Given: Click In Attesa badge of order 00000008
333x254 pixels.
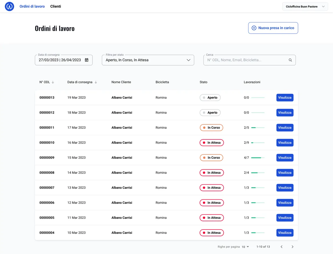Looking at the screenshot, I should [x=212, y=173].
